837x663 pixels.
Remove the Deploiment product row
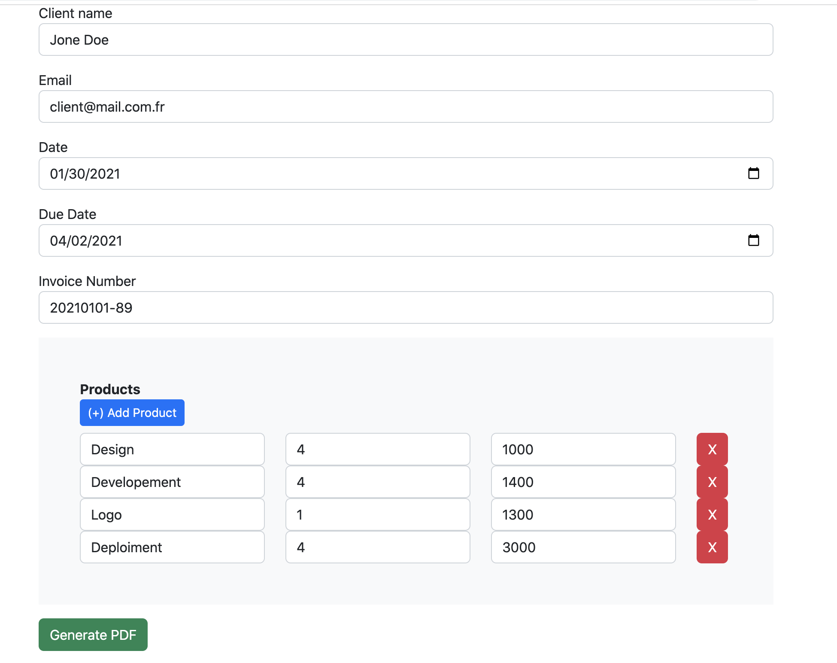[x=712, y=547]
